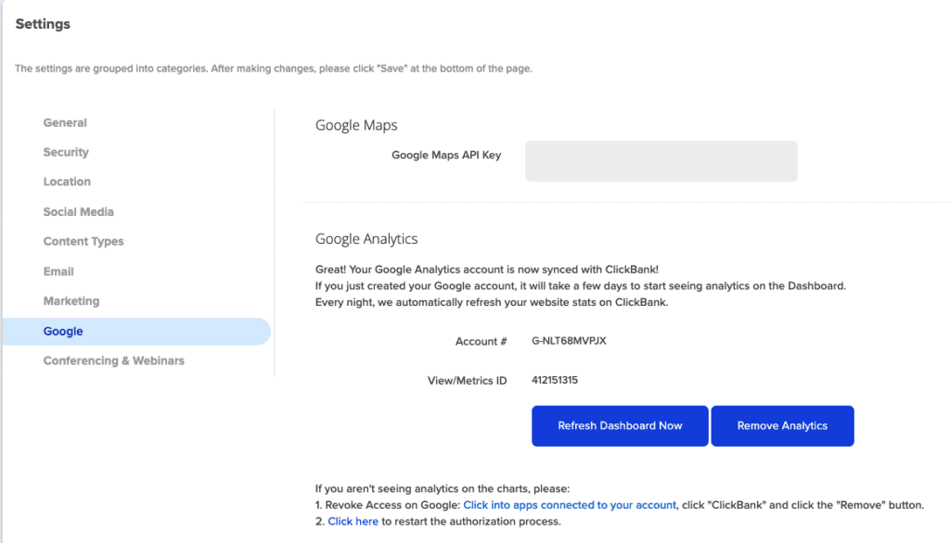Viewport: 950px width, 543px height.
Task: Click into the Google Maps API Key field
Action: (x=661, y=161)
